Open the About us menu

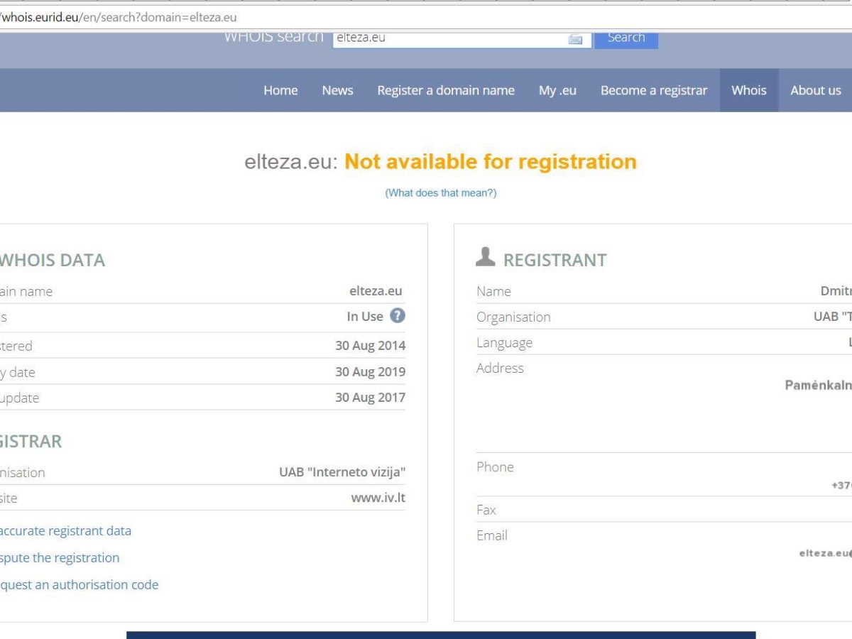pyautogui.click(x=815, y=90)
